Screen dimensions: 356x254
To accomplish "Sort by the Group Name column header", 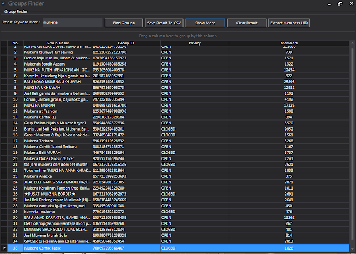I will point(58,43).
